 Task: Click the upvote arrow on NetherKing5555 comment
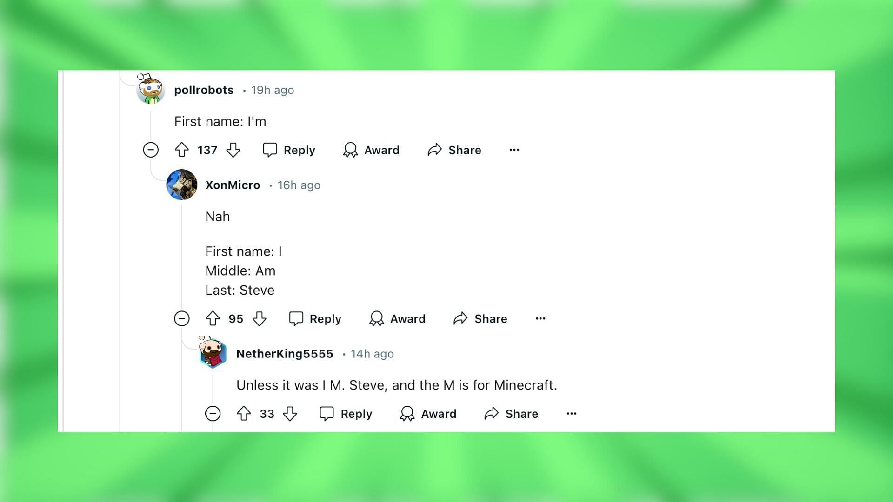pyautogui.click(x=244, y=413)
